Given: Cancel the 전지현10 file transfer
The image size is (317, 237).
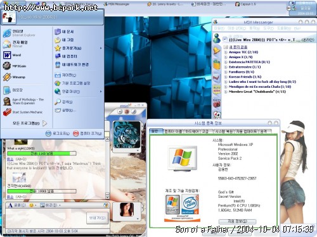Looking at the screenshot, I should (x=10, y=197).
